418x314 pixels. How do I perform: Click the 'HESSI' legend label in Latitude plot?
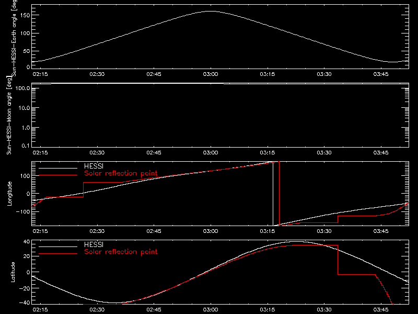(x=94, y=244)
